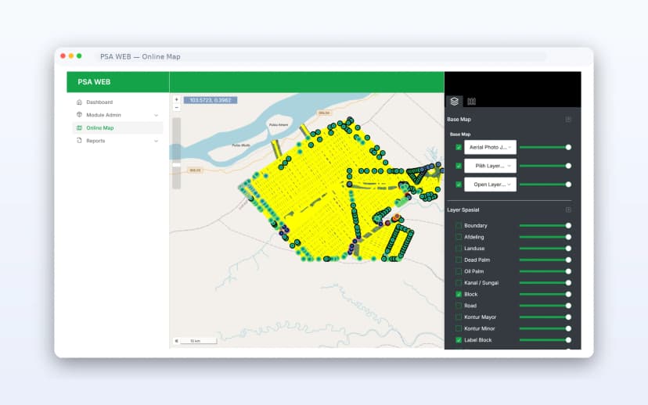Click the map zoom slider handle

click(176, 165)
